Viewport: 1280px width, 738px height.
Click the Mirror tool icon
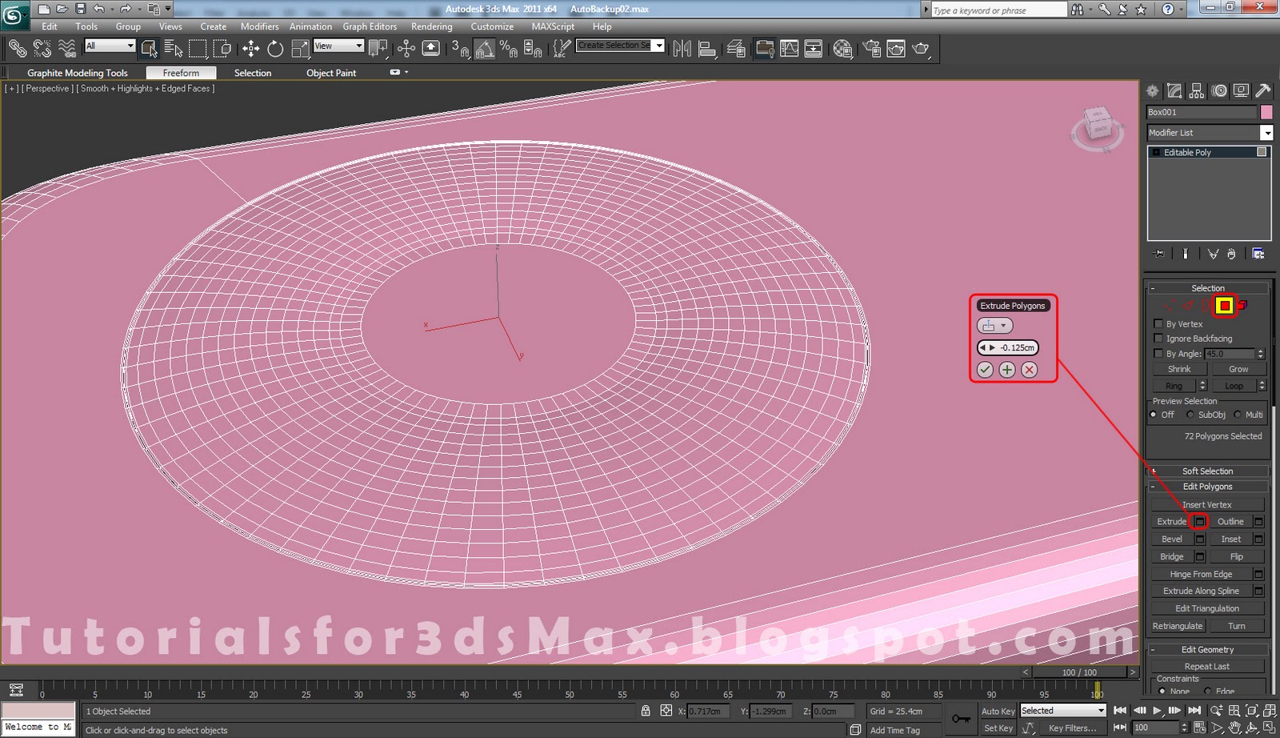click(682, 49)
